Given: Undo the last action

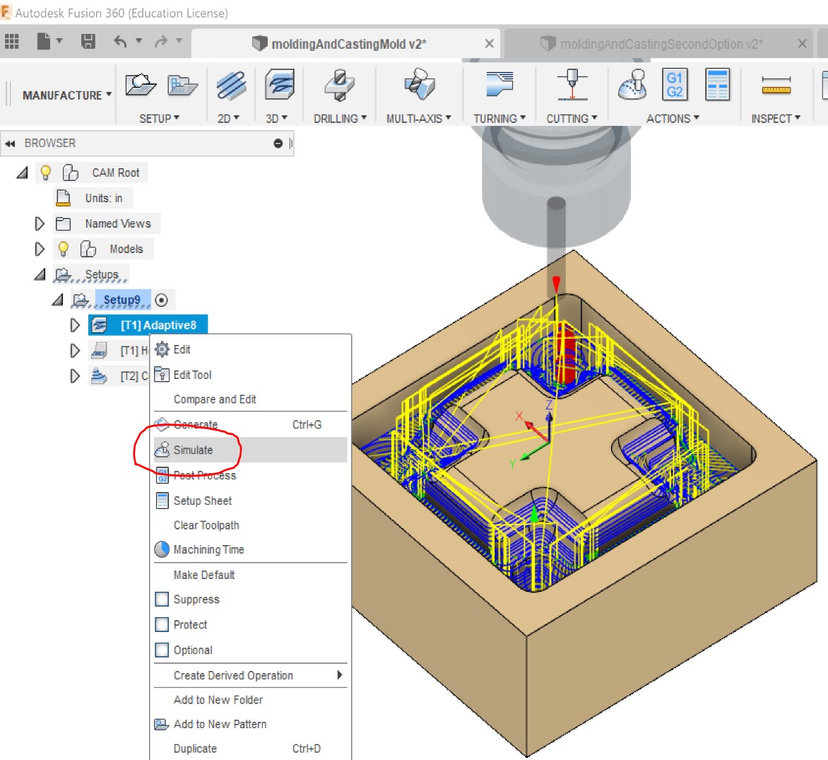Looking at the screenshot, I should click(x=120, y=41).
